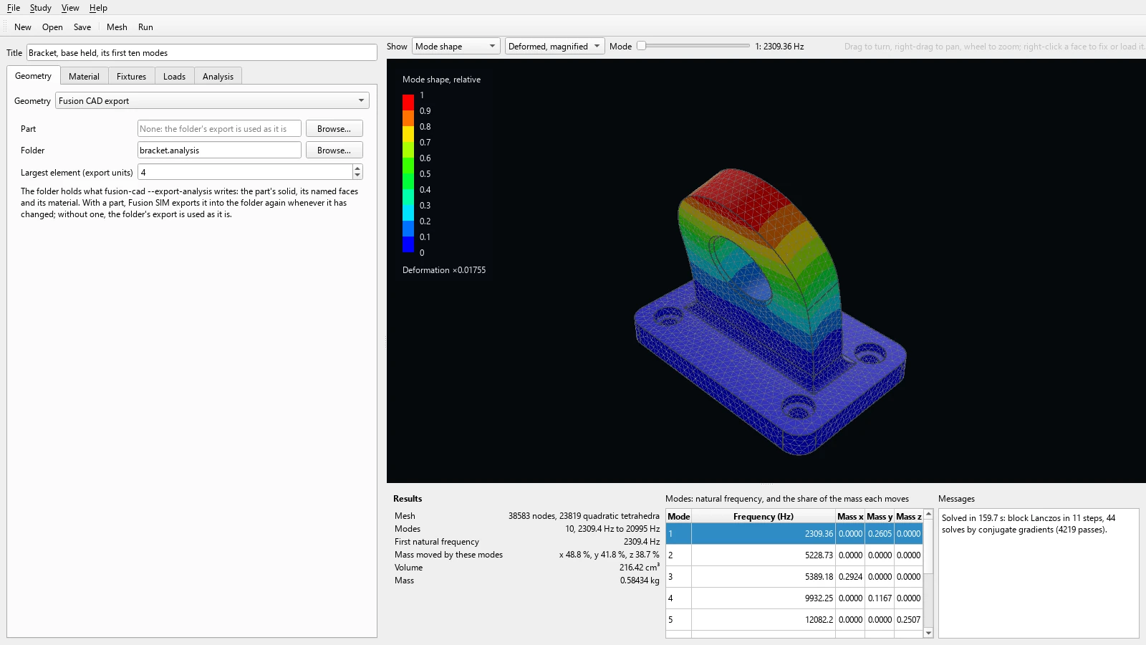This screenshot has width=1146, height=645.
Task: Open the Deformed, magnified dropdown
Action: 554,47
